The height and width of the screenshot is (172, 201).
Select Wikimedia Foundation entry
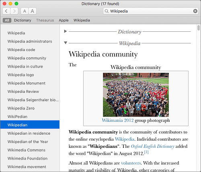[x=30, y=158]
